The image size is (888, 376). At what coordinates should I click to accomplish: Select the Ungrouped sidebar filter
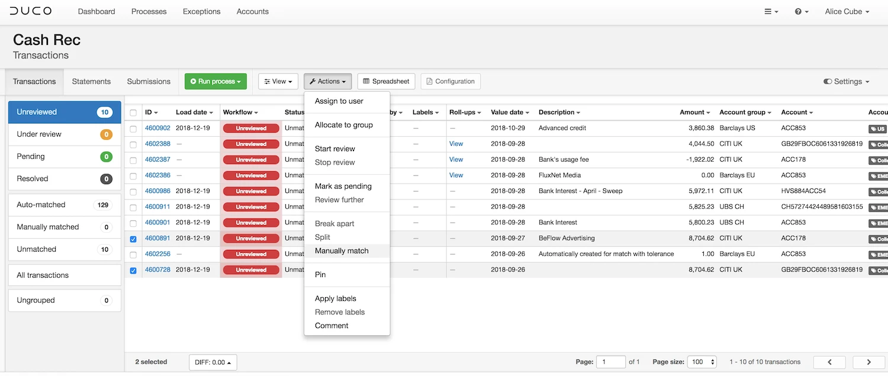pos(65,300)
